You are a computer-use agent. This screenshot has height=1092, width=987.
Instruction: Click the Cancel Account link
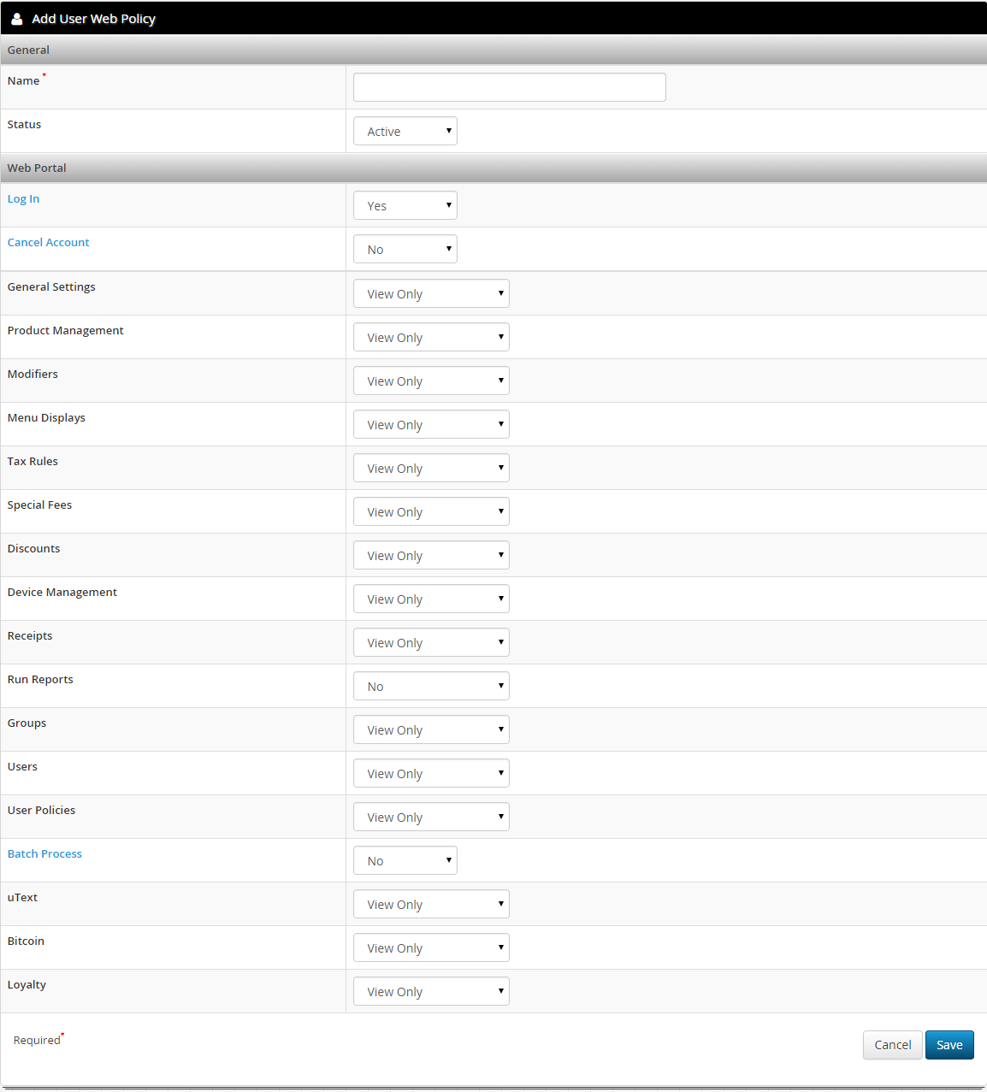(48, 243)
